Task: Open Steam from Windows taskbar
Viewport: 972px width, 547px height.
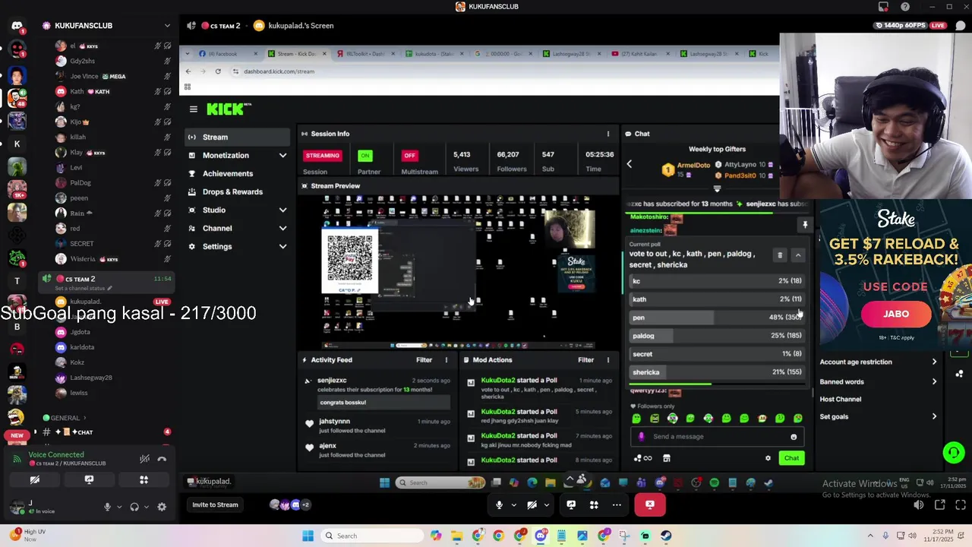Action: pos(666,536)
